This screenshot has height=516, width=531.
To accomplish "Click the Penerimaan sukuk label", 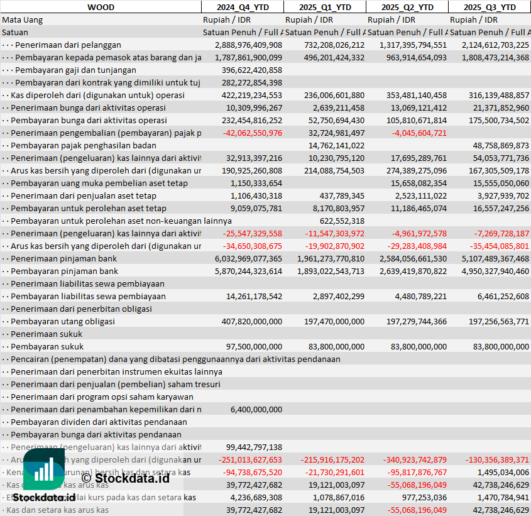I will (x=47, y=334).
